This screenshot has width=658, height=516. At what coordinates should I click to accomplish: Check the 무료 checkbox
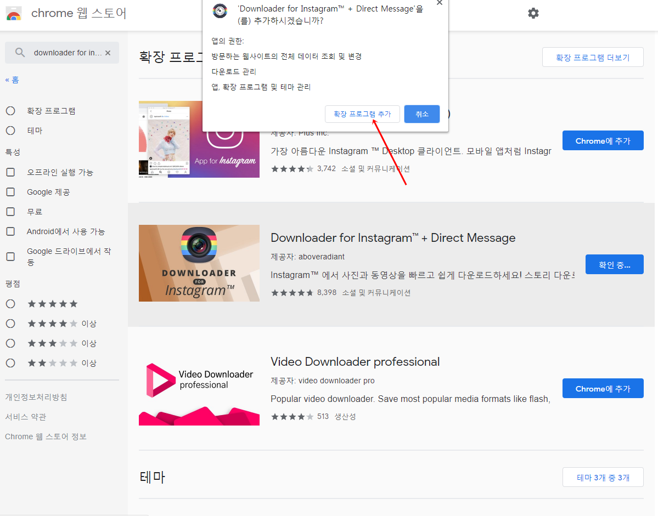tap(10, 212)
